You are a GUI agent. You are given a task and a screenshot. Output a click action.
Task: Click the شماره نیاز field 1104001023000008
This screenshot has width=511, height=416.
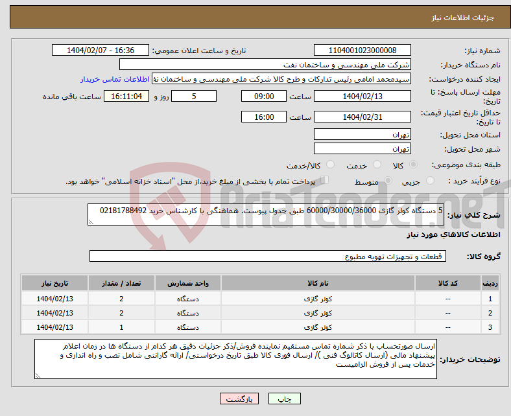pos(362,50)
